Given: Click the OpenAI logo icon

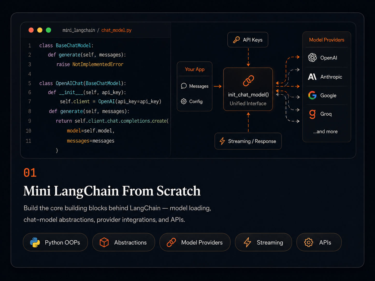Looking at the screenshot, I should (x=312, y=57).
